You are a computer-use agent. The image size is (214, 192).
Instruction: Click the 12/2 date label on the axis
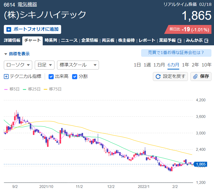click(x=111, y=187)
